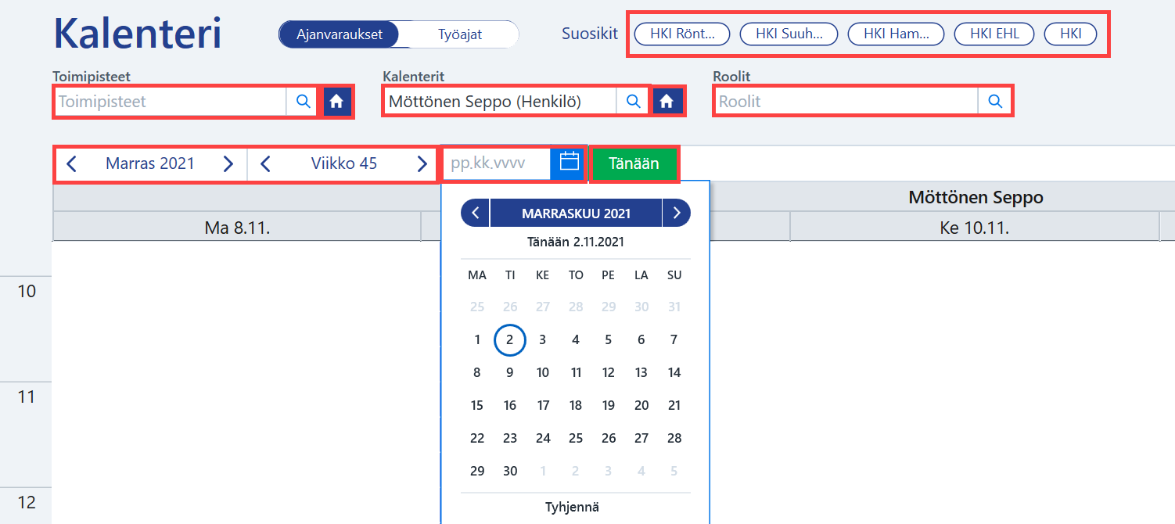Click the Roolit search magnifier icon
Screen dimensions: 1175x524
click(994, 101)
